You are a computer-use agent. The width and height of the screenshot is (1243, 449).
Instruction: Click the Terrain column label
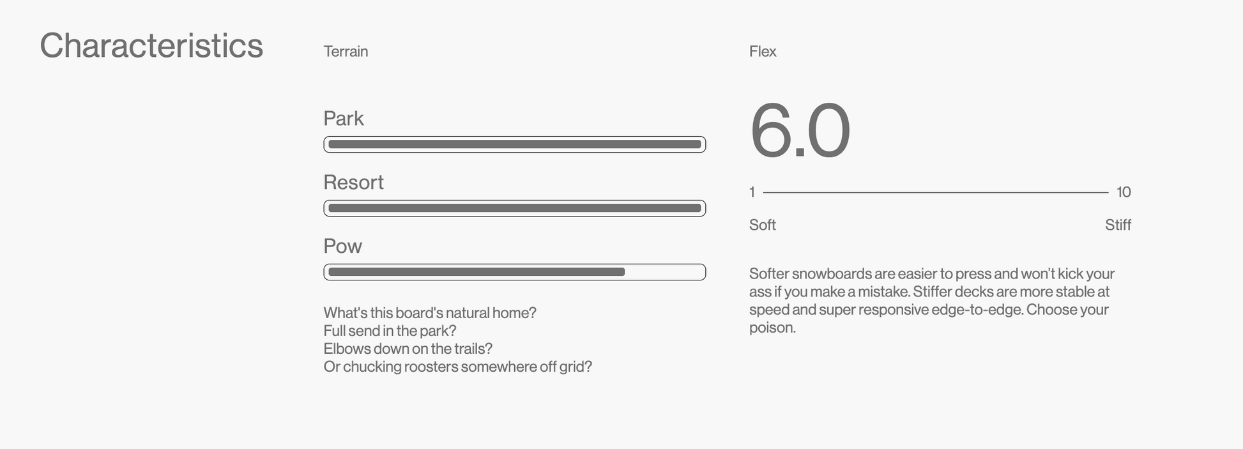pos(346,51)
